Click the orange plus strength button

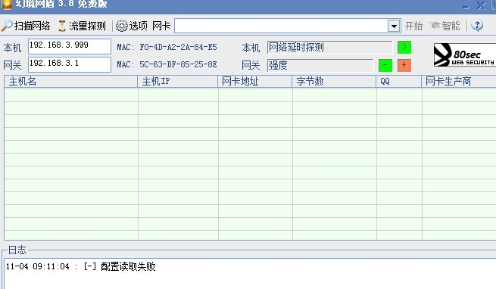[404, 66]
